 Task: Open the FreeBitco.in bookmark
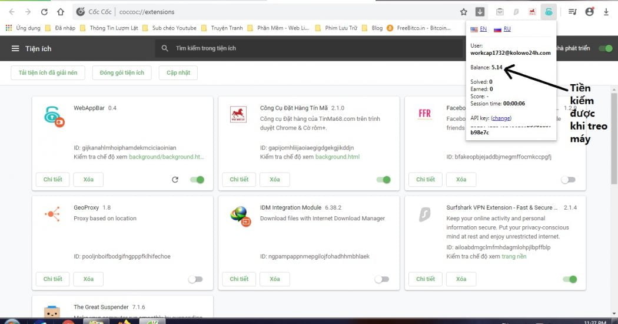(418, 28)
